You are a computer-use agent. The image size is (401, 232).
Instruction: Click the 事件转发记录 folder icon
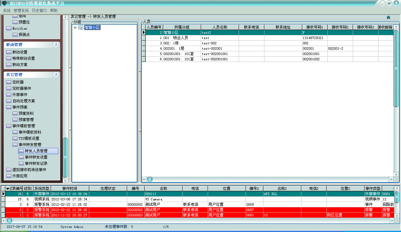(x=21, y=164)
